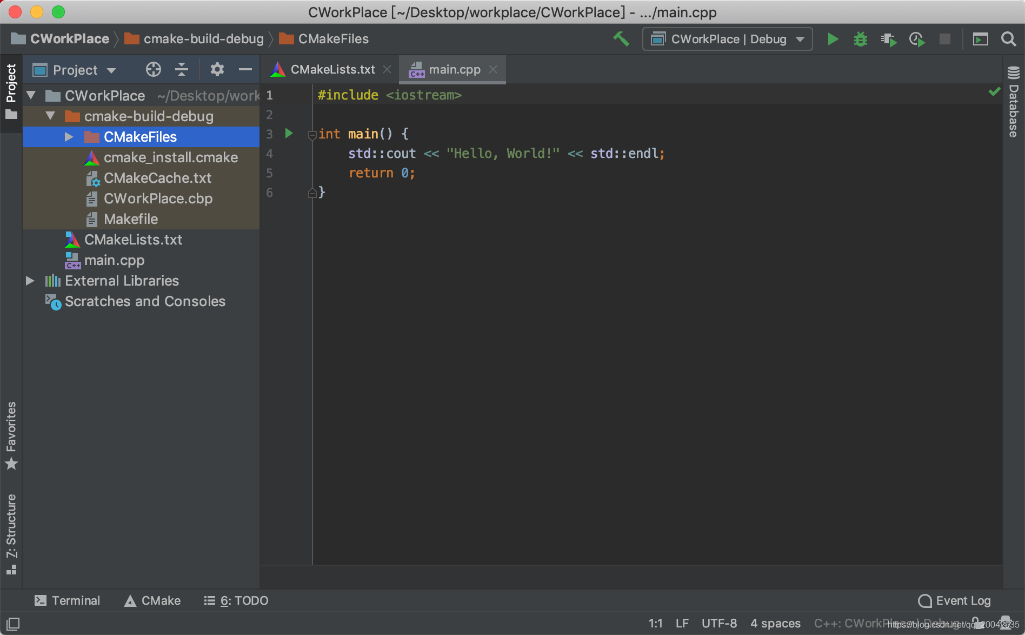Open the 6: TODO tool window
The image size is (1025, 635).
coord(236,600)
